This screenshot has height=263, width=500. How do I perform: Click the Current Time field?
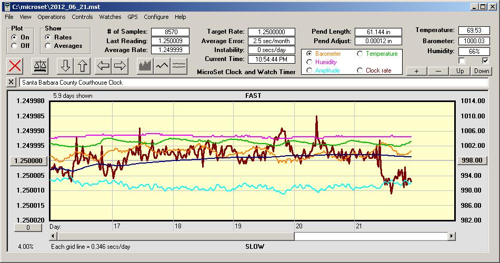pyautogui.click(x=272, y=59)
